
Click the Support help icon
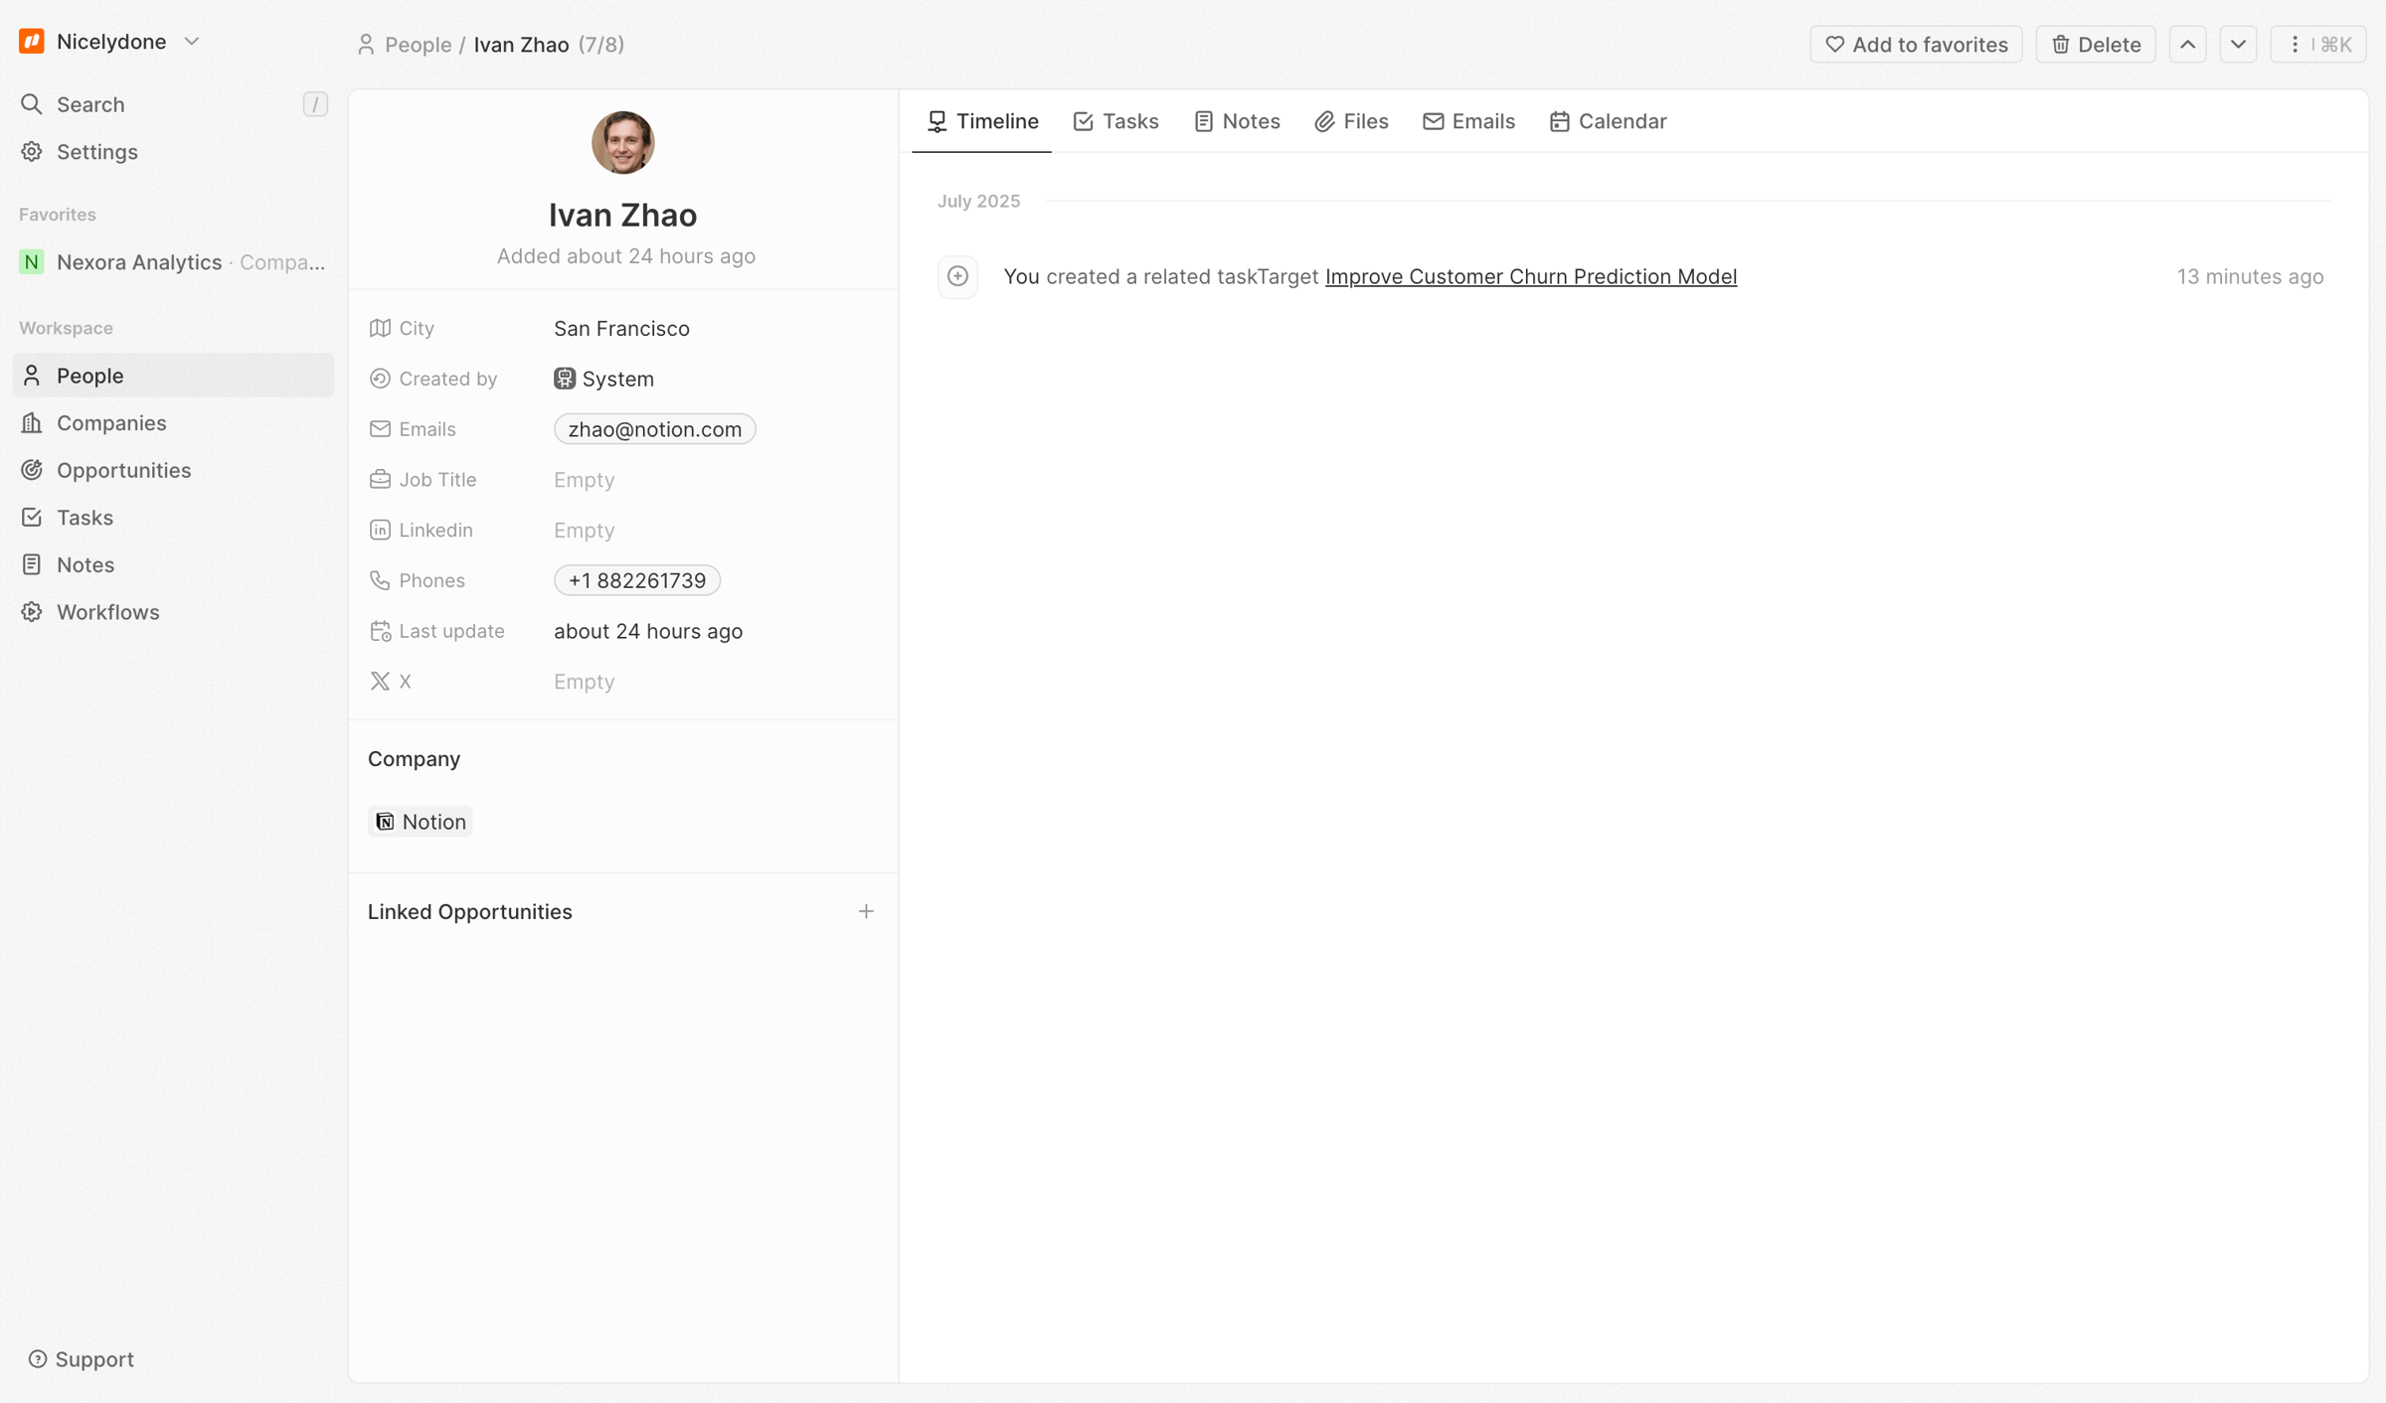38,1359
